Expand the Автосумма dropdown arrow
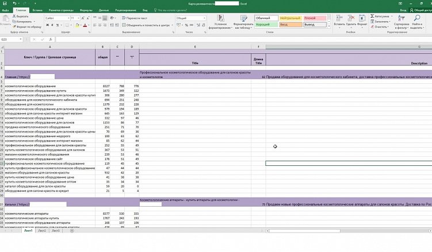Screen dimensions: 432x252 tap(392, 17)
